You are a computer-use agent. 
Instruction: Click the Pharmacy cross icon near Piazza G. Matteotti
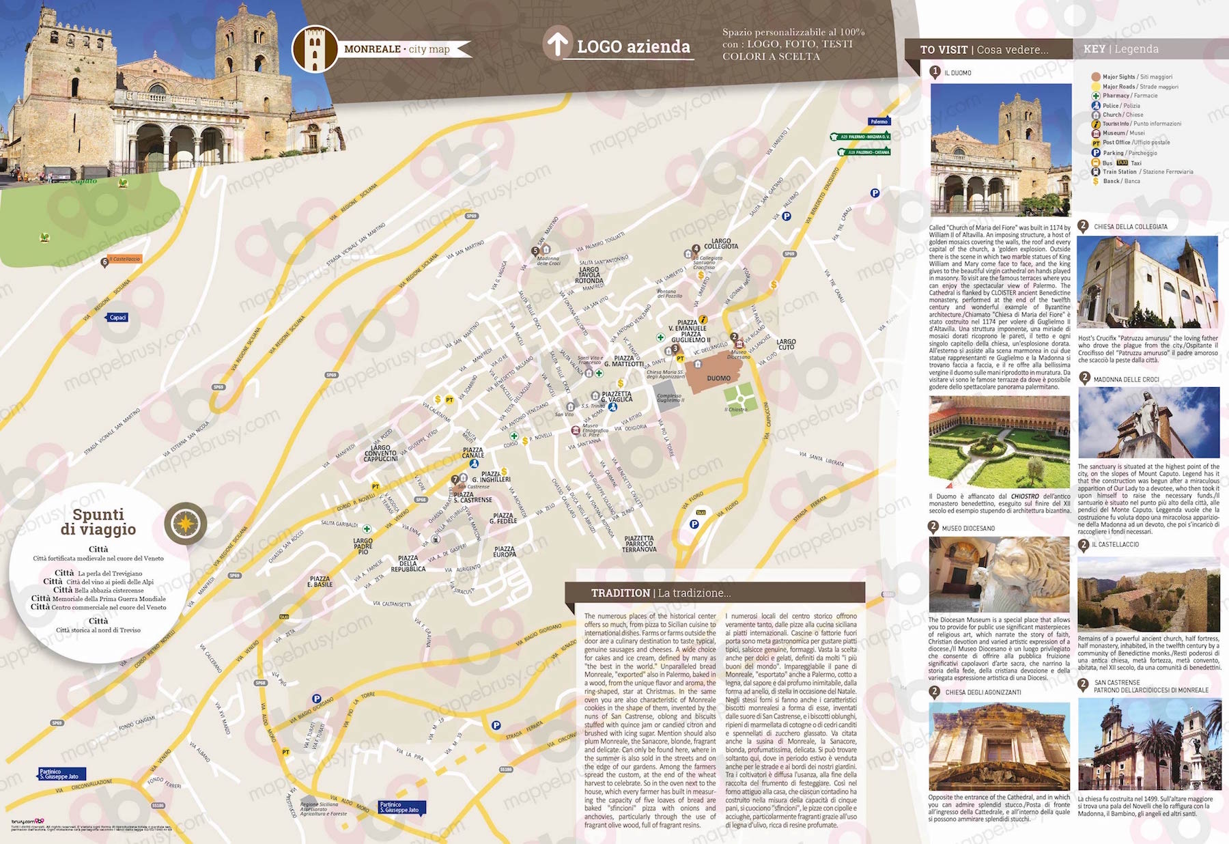coord(599,374)
